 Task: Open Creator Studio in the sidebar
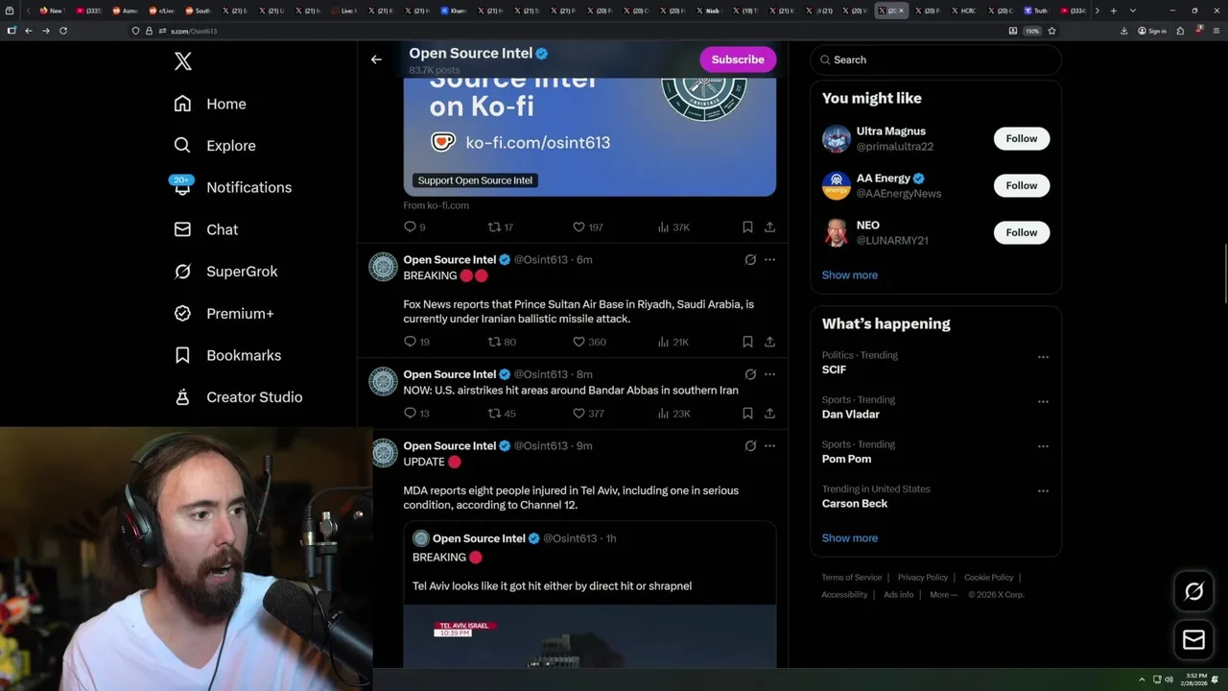[x=238, y=396]
